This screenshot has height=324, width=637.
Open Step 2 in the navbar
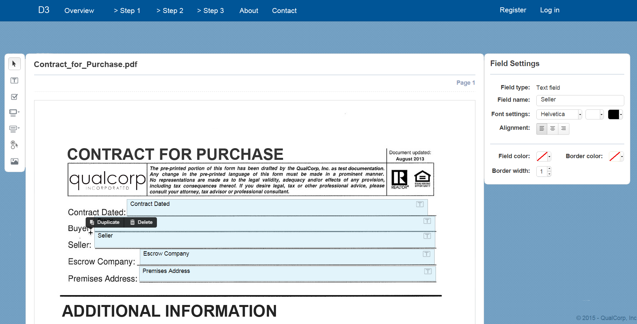coord(170,11)
